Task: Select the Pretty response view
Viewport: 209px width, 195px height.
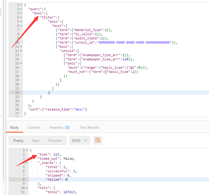Action: [18, 141]
